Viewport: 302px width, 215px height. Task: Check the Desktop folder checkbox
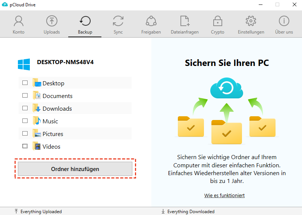click(x=25, y=83)
